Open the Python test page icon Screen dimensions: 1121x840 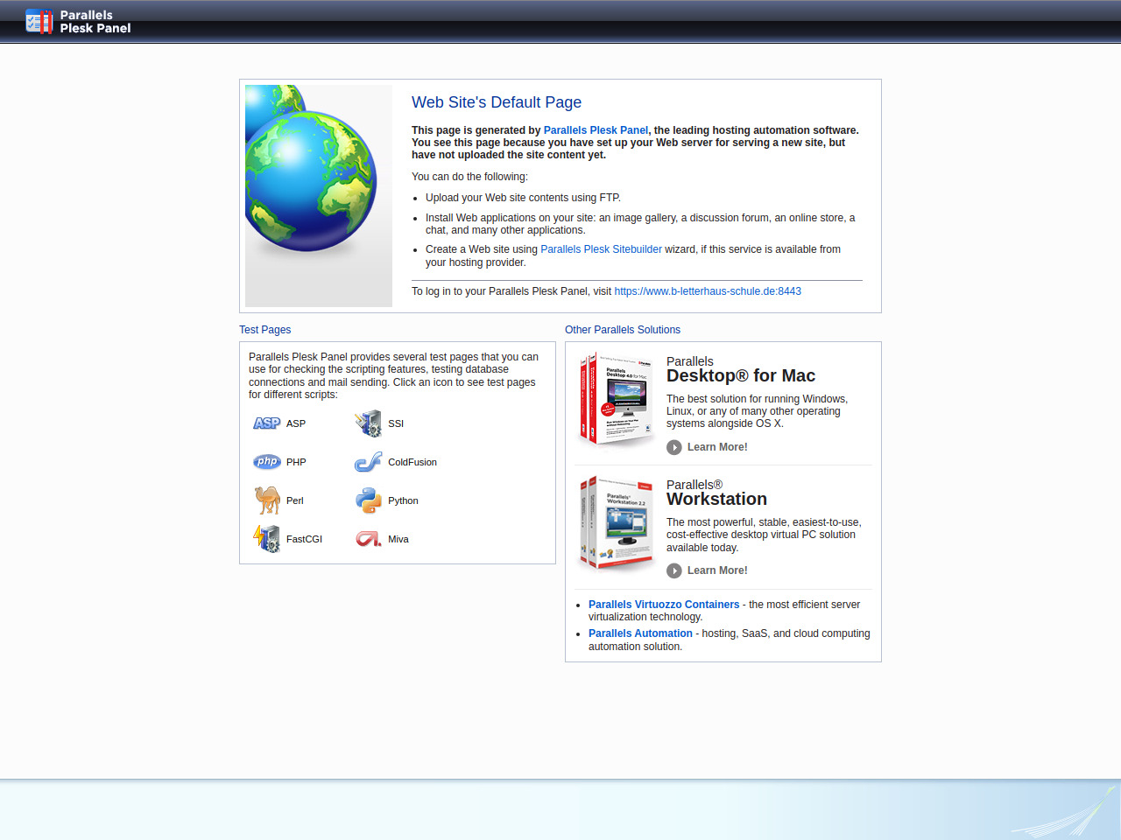368,500
